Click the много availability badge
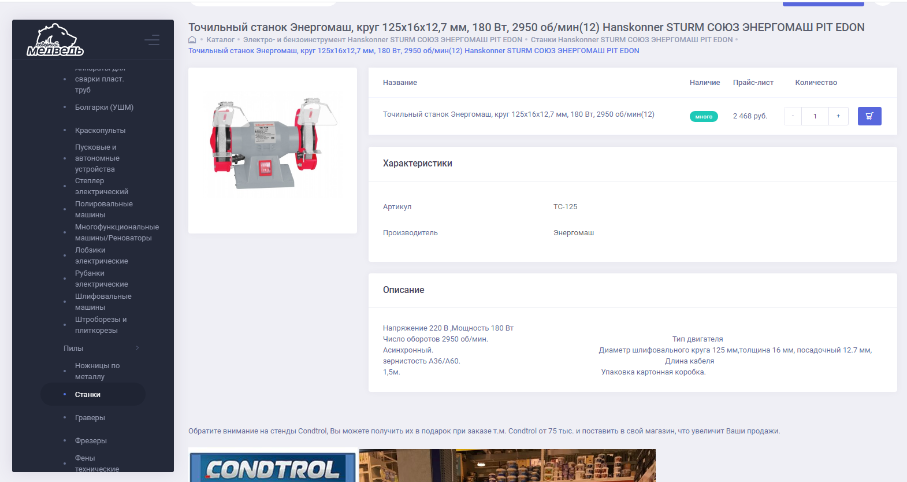 pyautogui.click(x=704, y=117)
